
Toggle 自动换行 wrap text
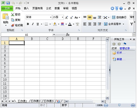pos(119,17)
